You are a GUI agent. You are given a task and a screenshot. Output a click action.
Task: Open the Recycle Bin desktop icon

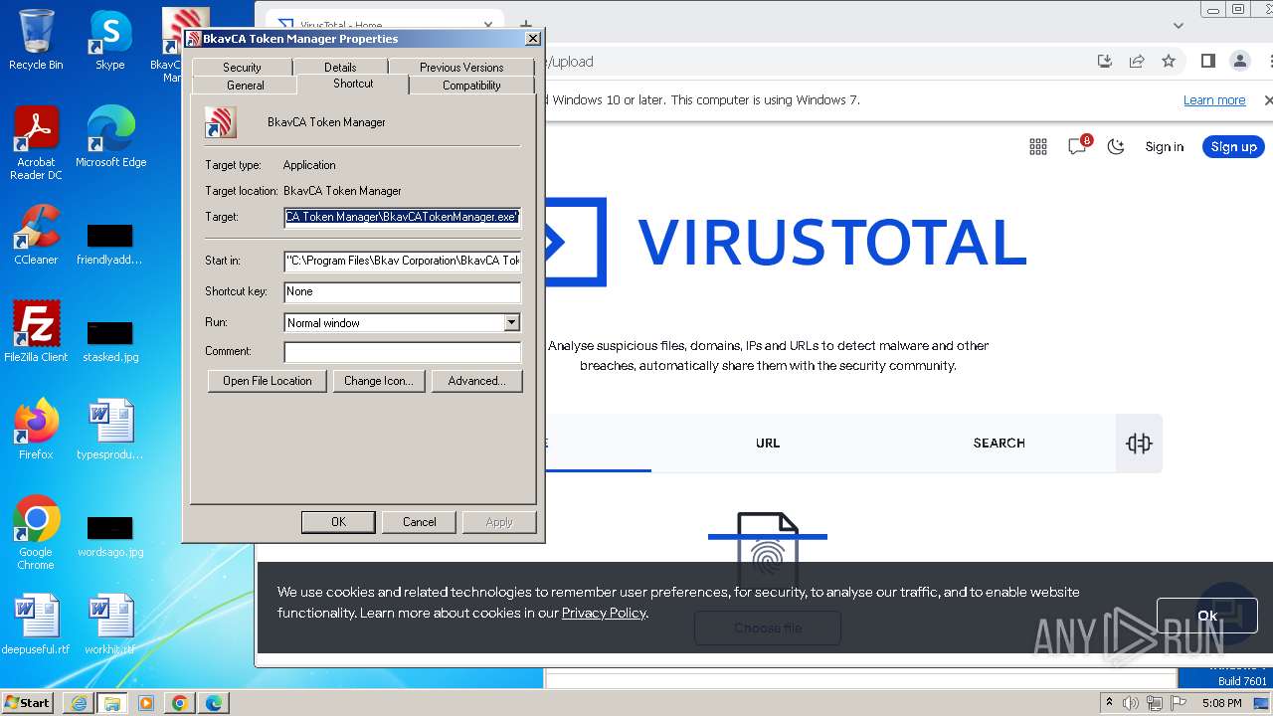click(36, 40)
